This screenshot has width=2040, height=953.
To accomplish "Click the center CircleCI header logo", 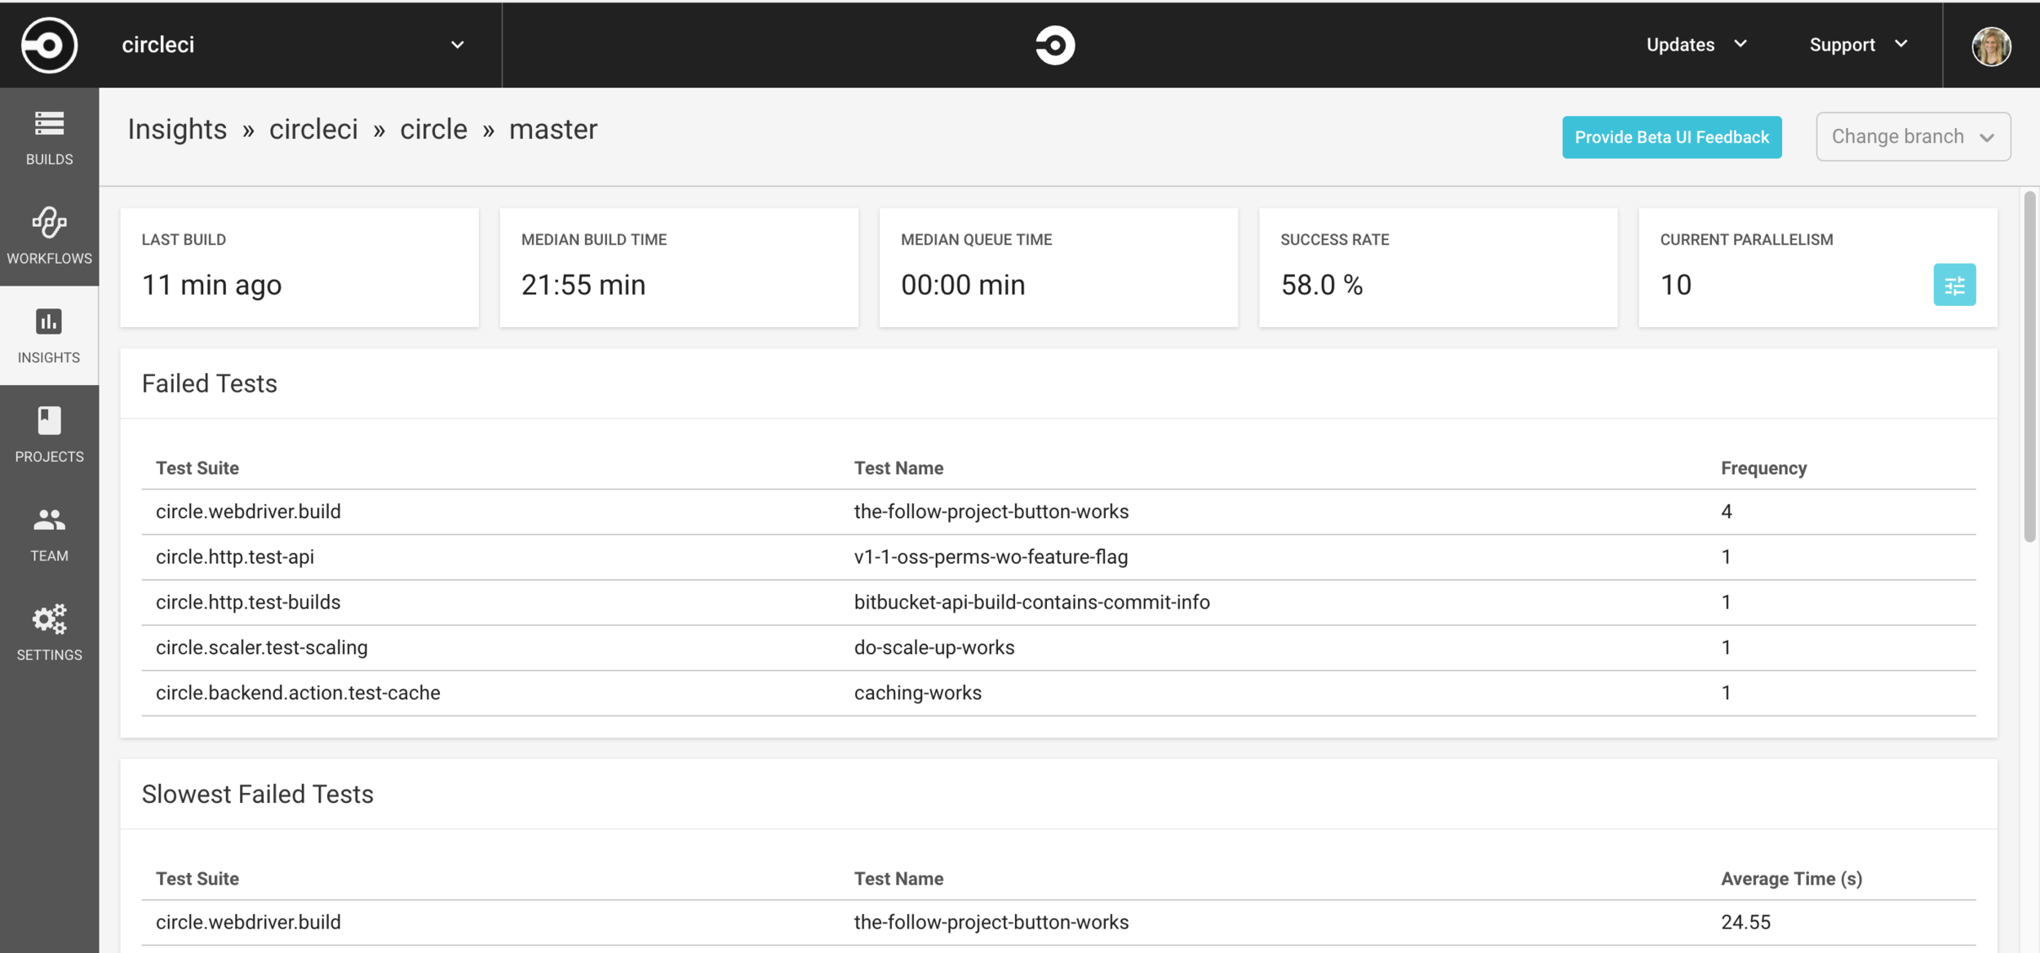I will pyautogui.click(x=1055, y=45).
